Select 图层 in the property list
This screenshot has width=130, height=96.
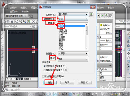click(71, 26)
